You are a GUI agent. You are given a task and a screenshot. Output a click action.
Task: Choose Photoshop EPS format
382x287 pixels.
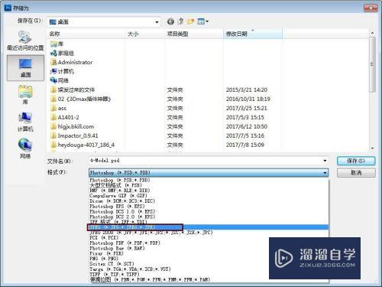(209, 206)
